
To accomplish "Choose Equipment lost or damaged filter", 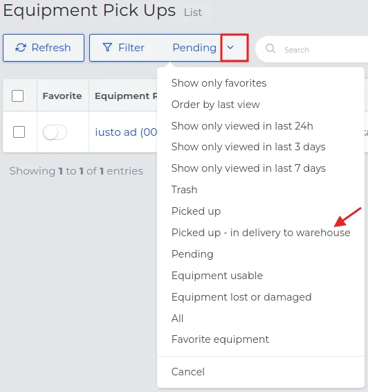I will (241, 297).
